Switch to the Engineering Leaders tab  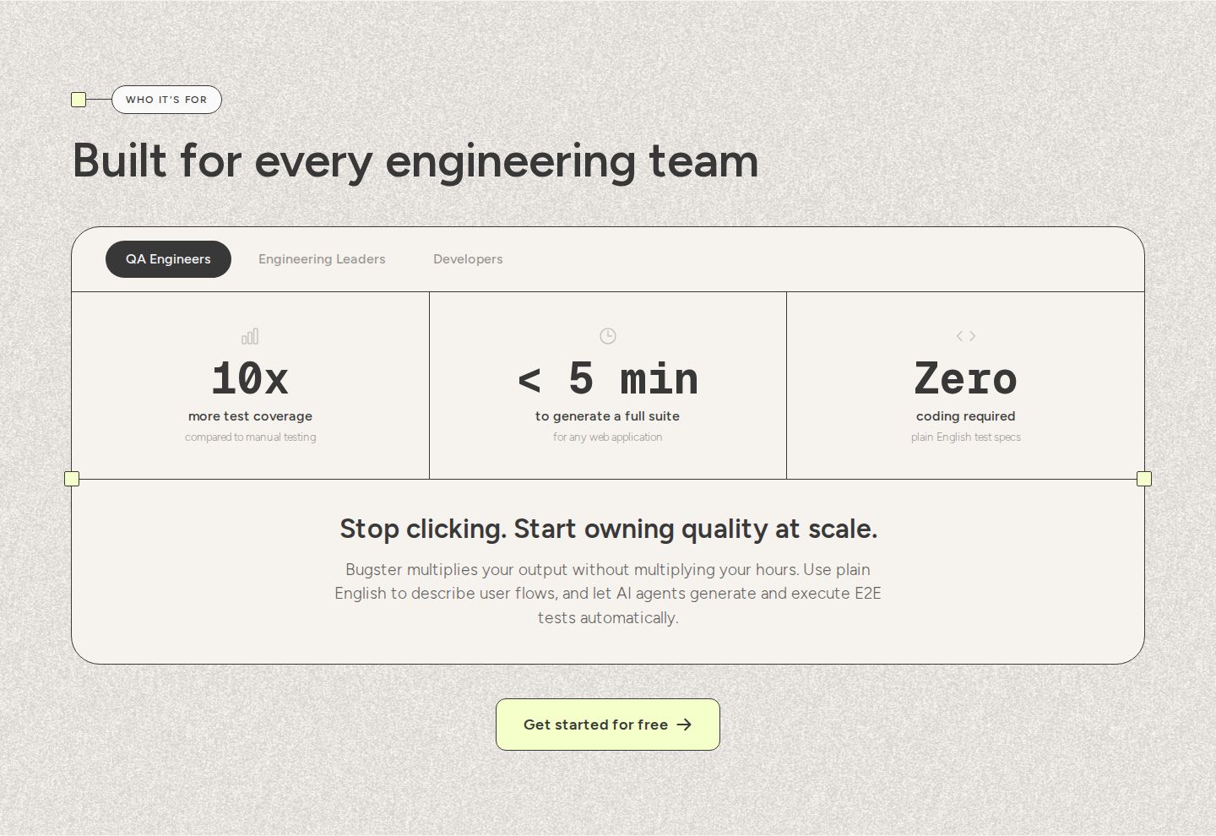pyautogui.click(x=322, y=259)
